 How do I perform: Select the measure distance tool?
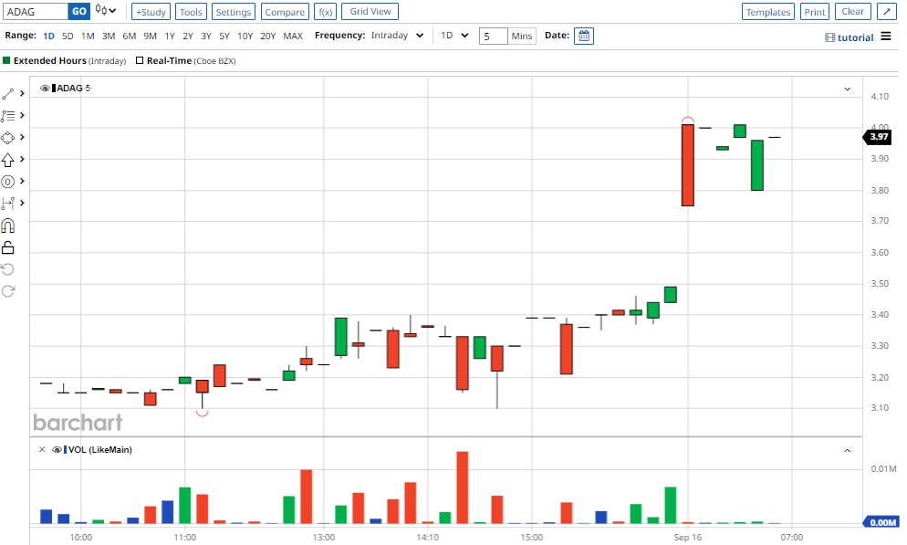pos(8,204)
